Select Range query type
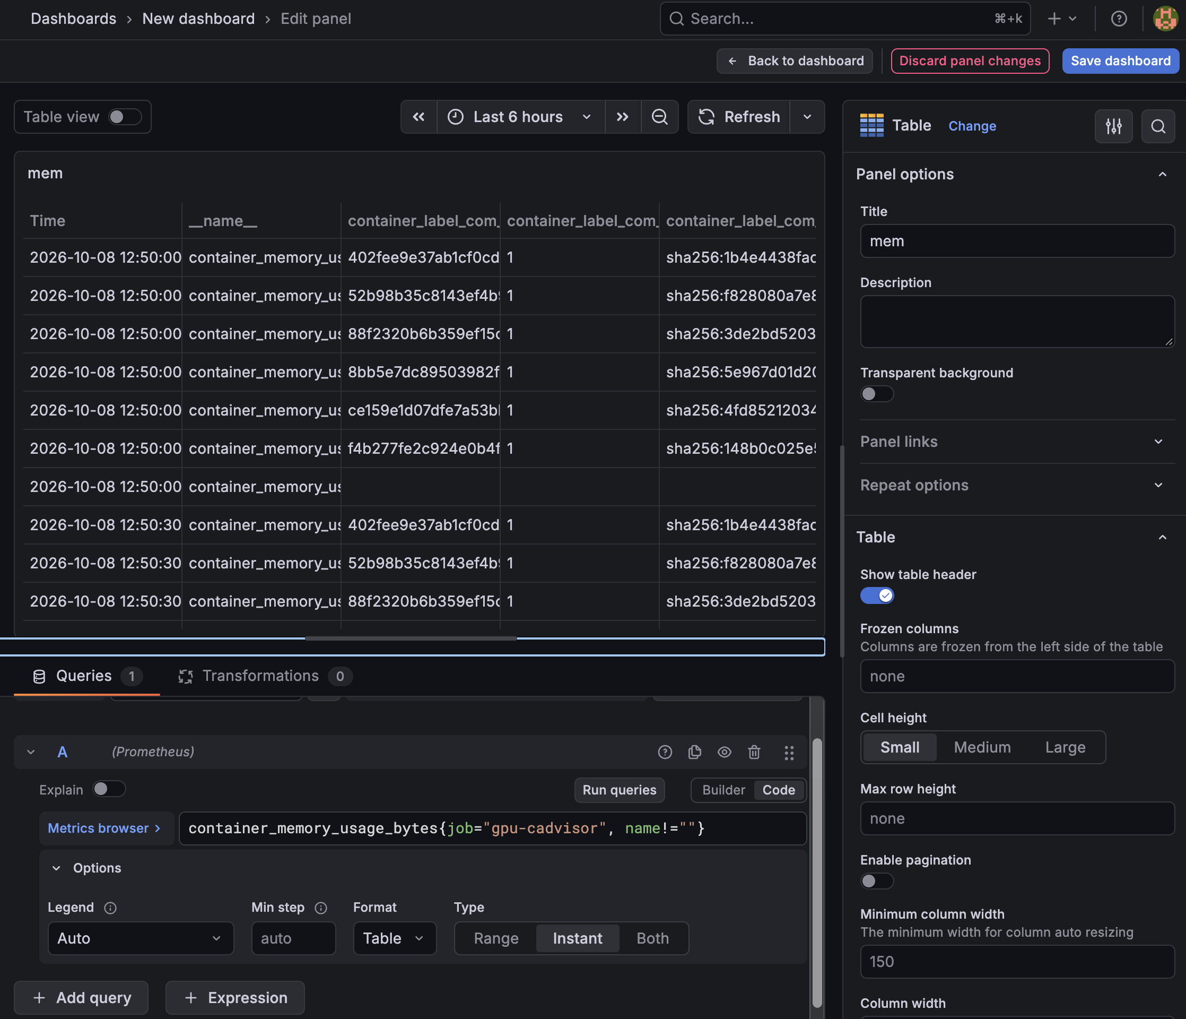 pos(496,938)
